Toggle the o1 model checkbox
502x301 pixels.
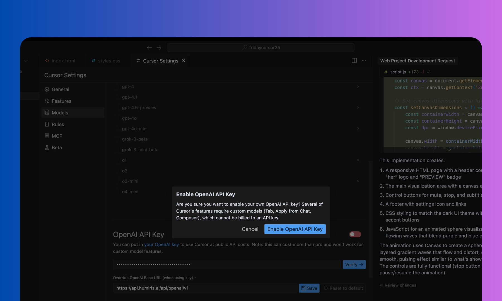pyautogui.click(x=117, y=160)
